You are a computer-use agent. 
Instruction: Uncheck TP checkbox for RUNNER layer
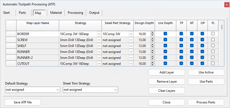pos(181,52)
